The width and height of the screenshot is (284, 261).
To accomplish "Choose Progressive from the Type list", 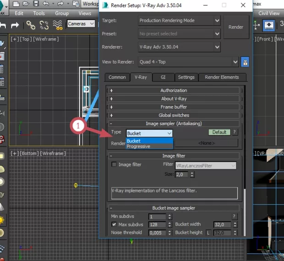I will click(x=138, y=147).
